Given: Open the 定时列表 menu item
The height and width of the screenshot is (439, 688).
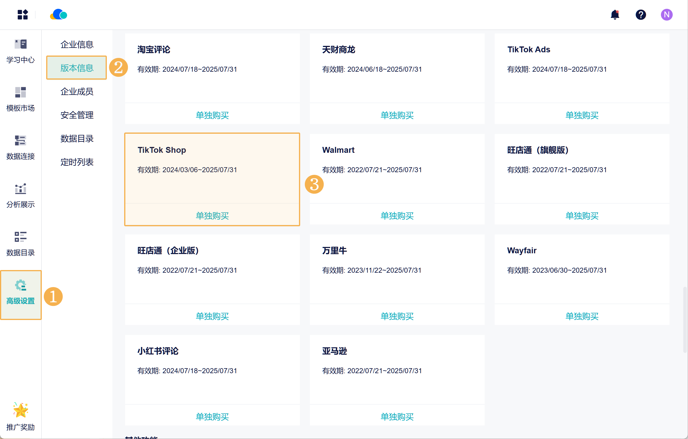Looking at the screenshot, I should (77, 162).
